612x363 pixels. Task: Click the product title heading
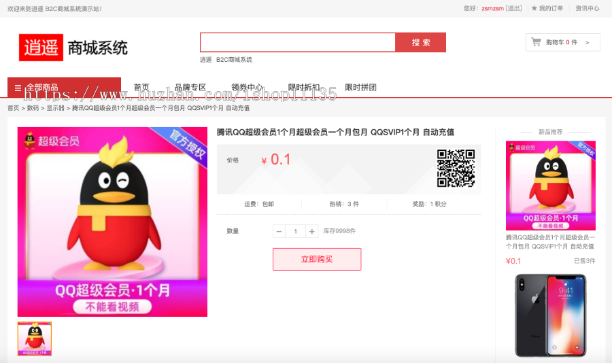(335, 133)
